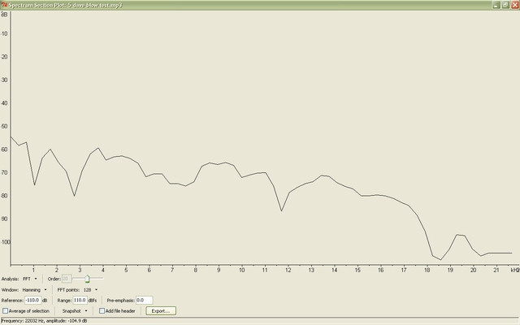Tick the Add file header checkbox
This screenshot has width=520, height=325.
pos(102,310)
